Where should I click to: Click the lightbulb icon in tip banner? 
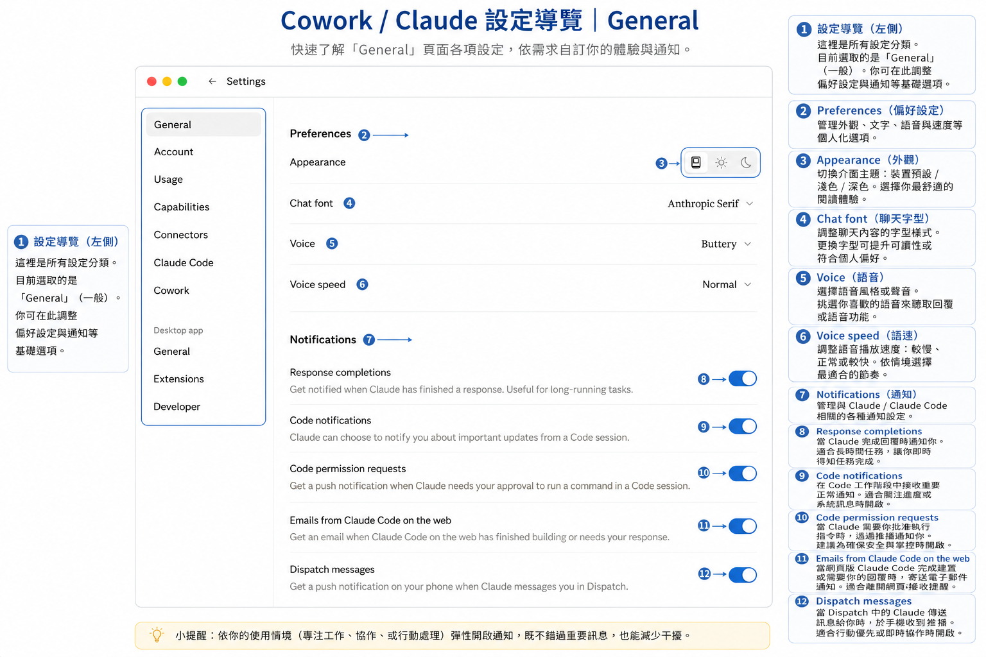(x=157, y=635)
